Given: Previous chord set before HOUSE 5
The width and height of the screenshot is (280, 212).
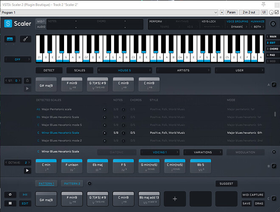Looking at the screenshot, I should 99,70.
